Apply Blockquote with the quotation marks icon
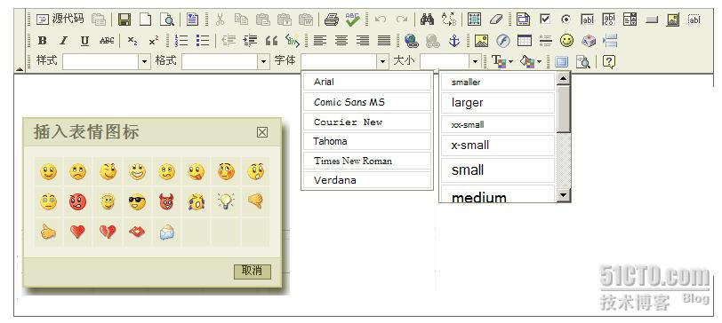722x323 pixels. tap(272, 41)
